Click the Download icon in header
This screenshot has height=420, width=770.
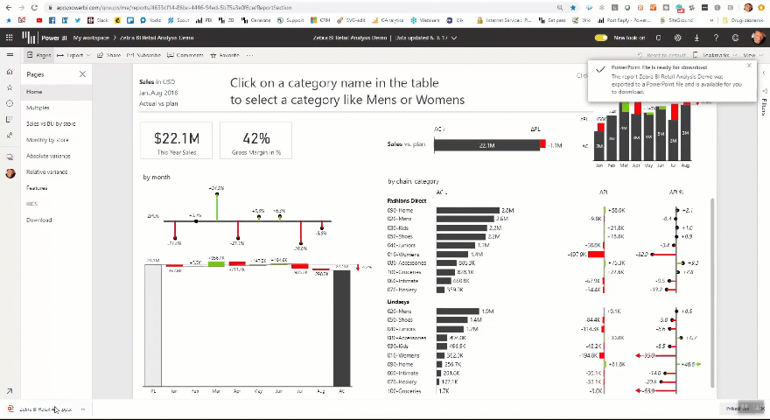696,38
